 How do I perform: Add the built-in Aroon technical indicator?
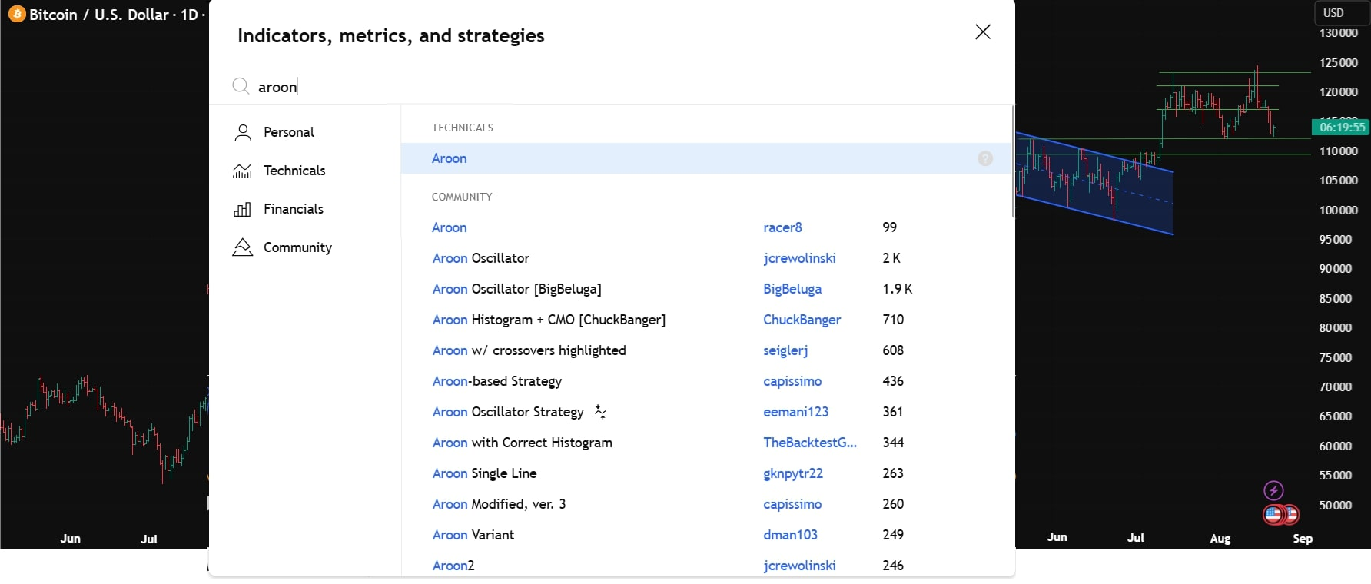tap(450, 158)
